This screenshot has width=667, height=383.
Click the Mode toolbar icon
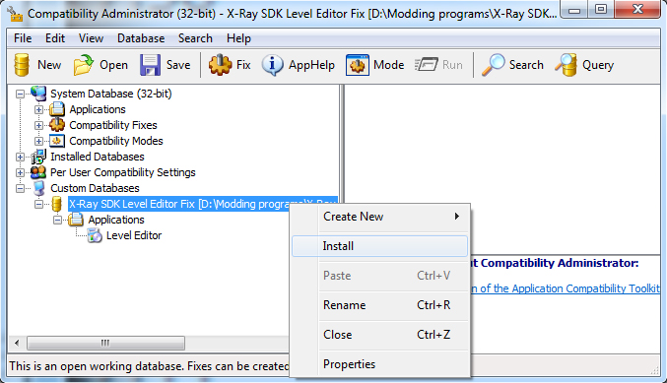tap(357, 65)
